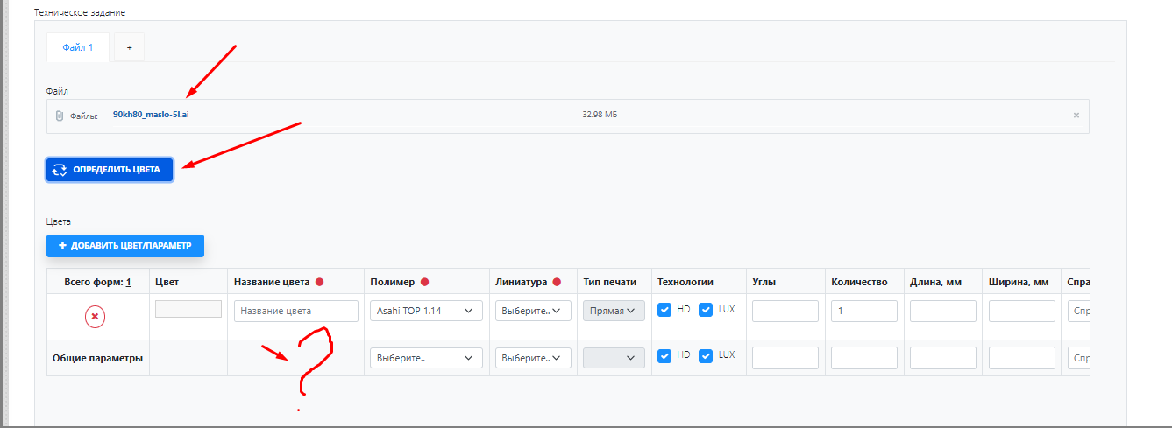This screenshot has height=428, width=1172.
Task: Focus Длина field in Общие параметры row
Action: coord(943,358)
